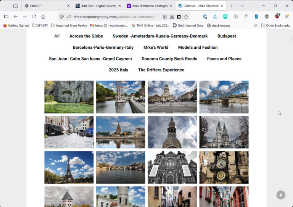Click the page vertical scrollbar thumb
This screenshot has height=207, width=293.
[x=292, y=38]
